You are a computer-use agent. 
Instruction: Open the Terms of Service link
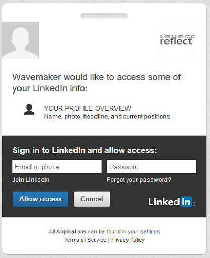(85, 240)
